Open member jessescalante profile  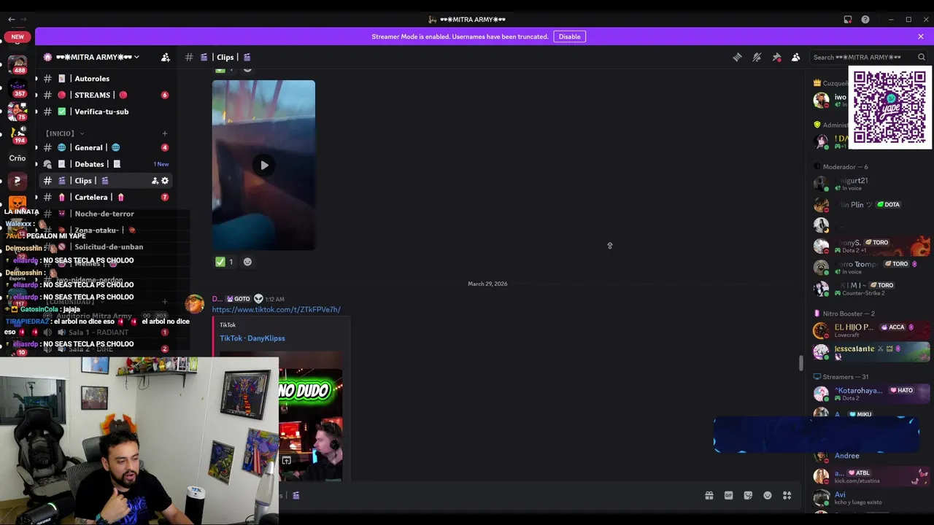coord(871,351)
